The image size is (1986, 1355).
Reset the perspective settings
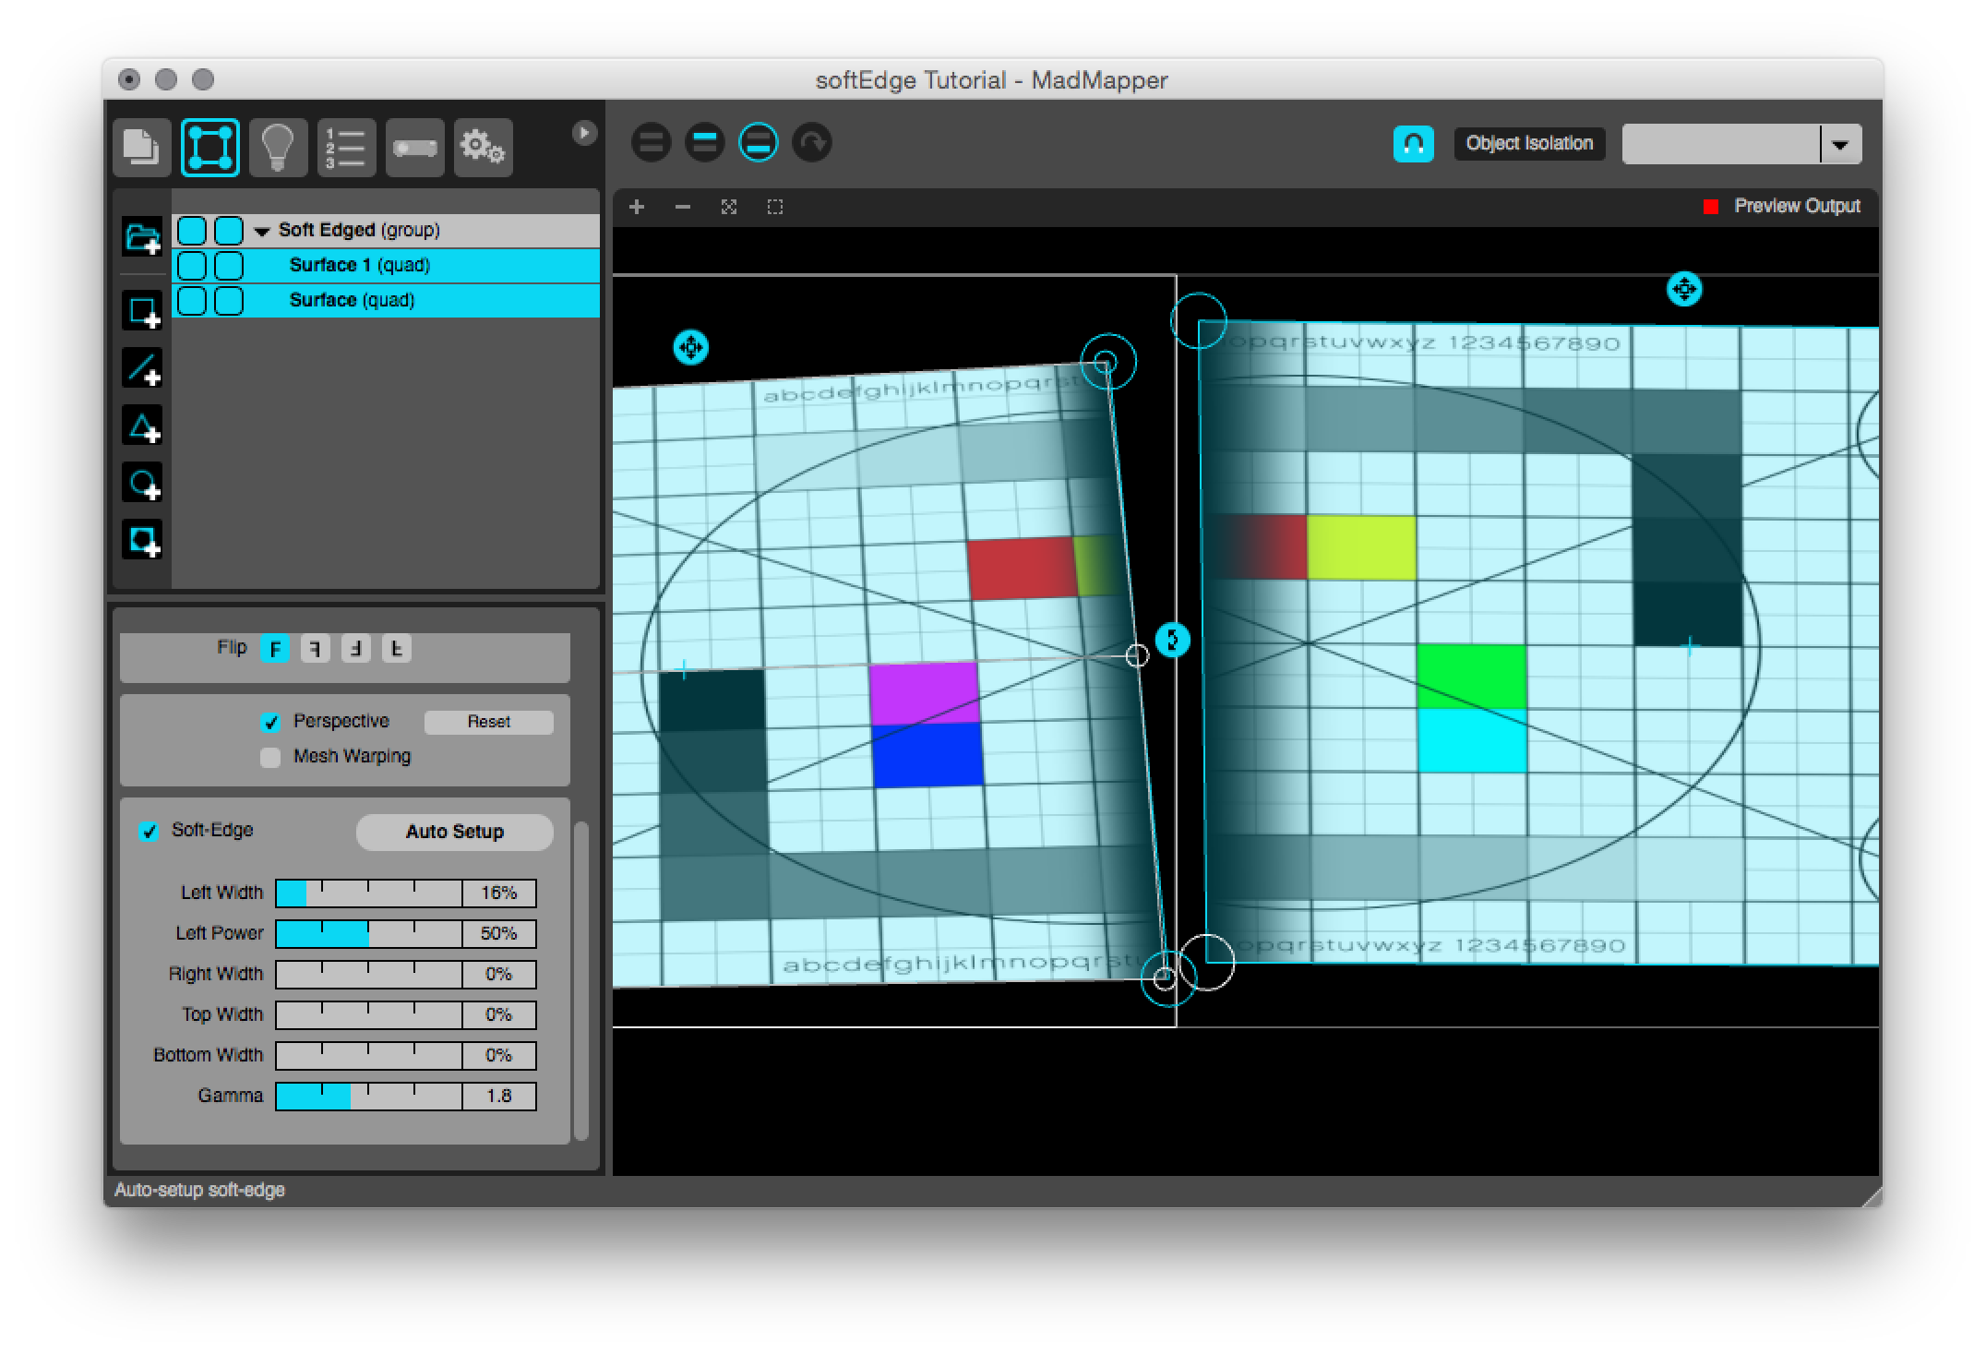tap(488, 722)
